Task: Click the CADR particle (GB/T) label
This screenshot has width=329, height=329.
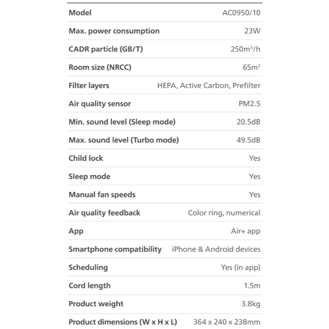Action: 106,49
